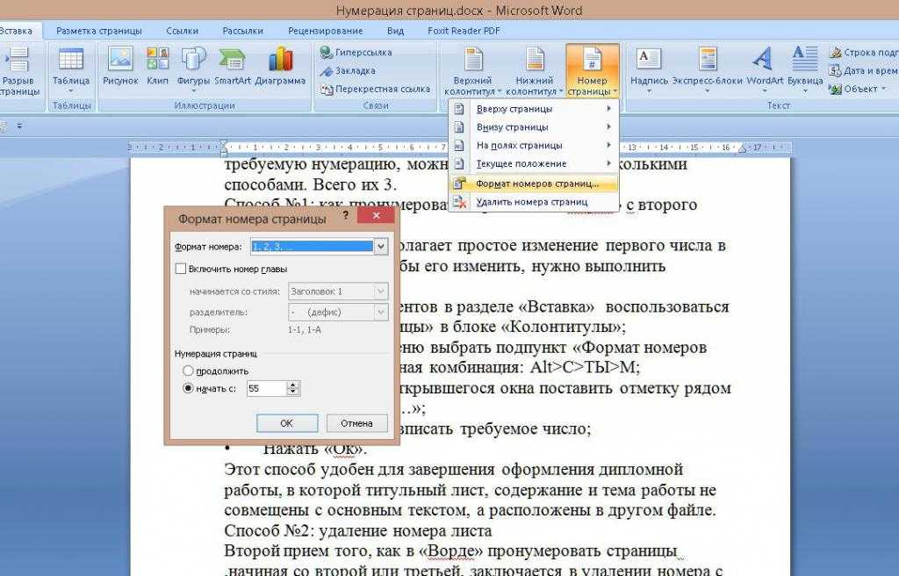Open the Формат номера dropdown
Image resolution: width=899 pixels, height=576 pixels.
pyautogui.click(x=381, y=247)
